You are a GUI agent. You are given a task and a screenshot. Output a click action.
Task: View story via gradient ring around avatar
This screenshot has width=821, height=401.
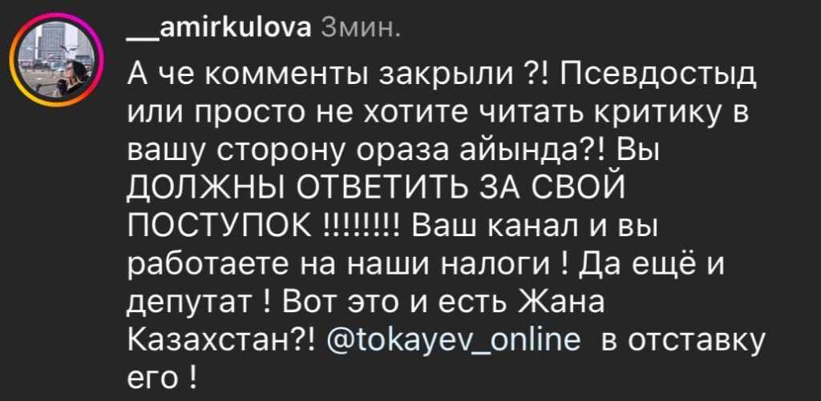point(57,59)
